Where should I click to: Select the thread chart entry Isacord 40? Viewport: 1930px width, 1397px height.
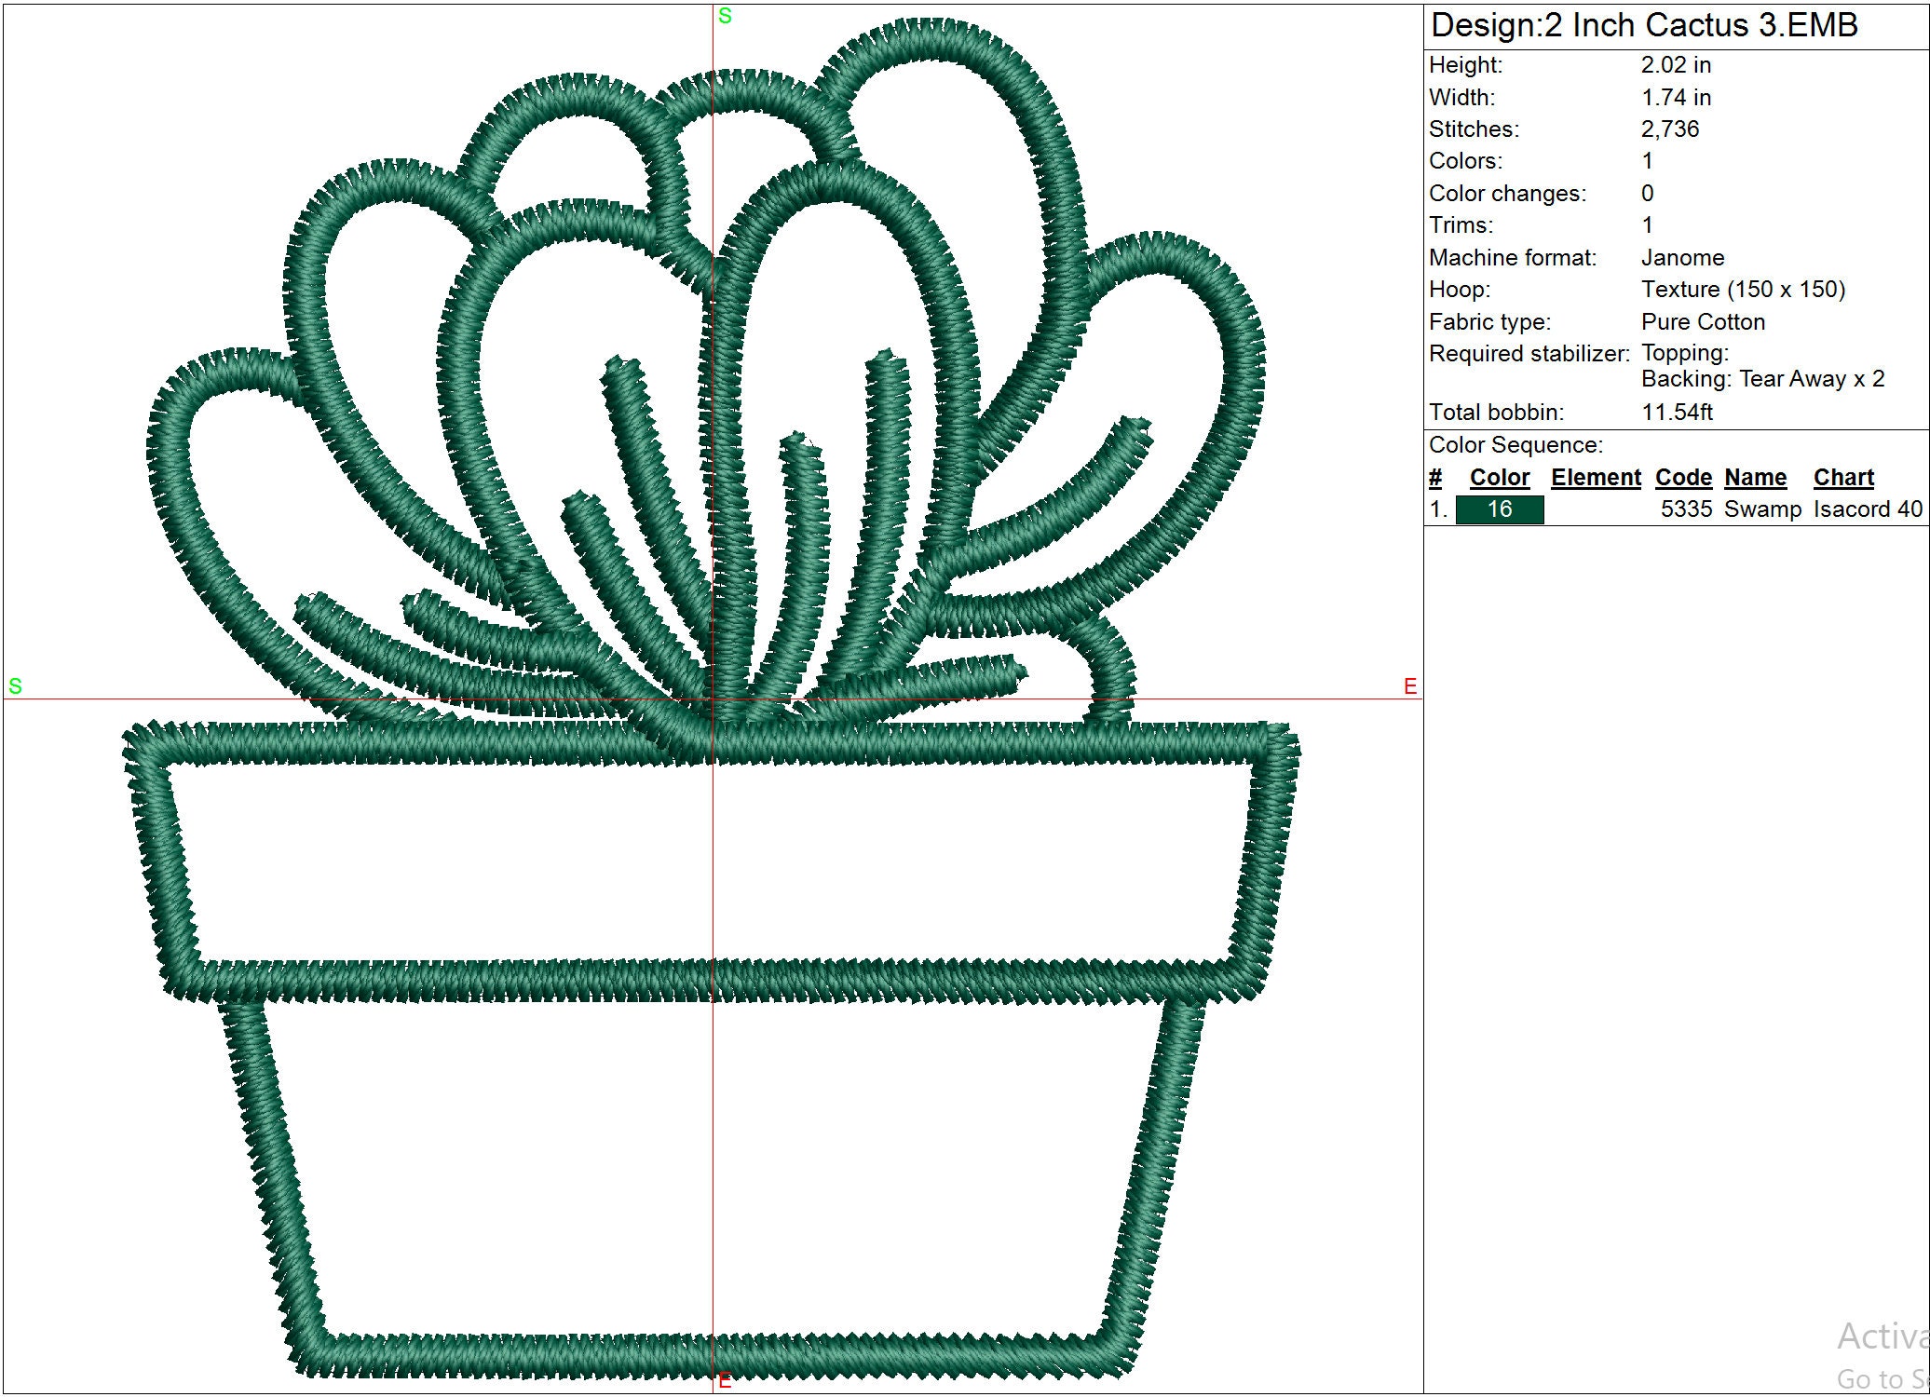click(x=1867, y=509)
